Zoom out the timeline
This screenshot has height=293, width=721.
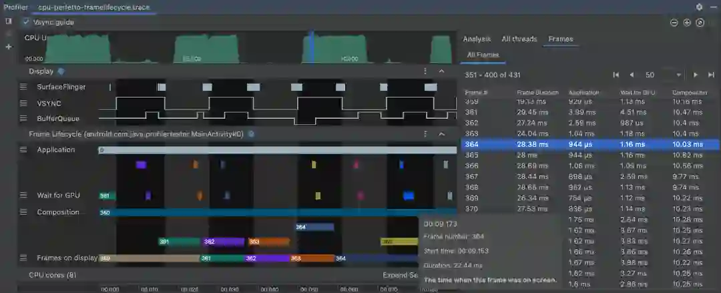click(674, 23)
